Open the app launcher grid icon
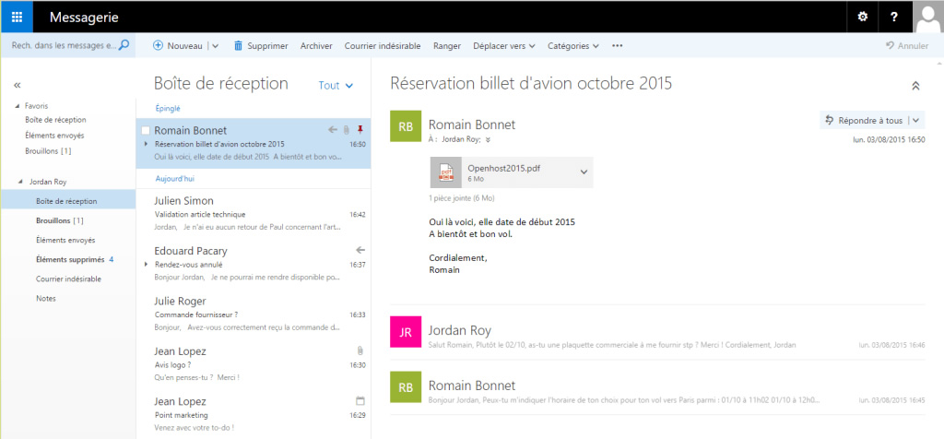The width and height of the screenshot is (944, 439). (x=17, y=17)
